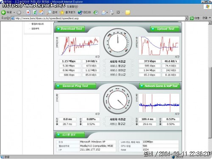Click the green Refresh page icon
This screenshot has width=212, height=159.
[35, 12]
